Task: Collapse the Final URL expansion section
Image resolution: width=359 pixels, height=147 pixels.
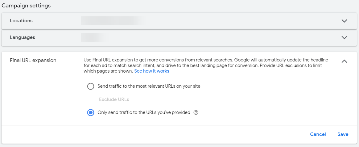Action: click(345, 61)
